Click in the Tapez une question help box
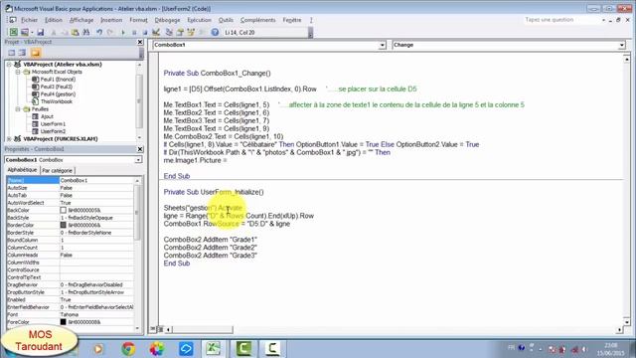 562,20
